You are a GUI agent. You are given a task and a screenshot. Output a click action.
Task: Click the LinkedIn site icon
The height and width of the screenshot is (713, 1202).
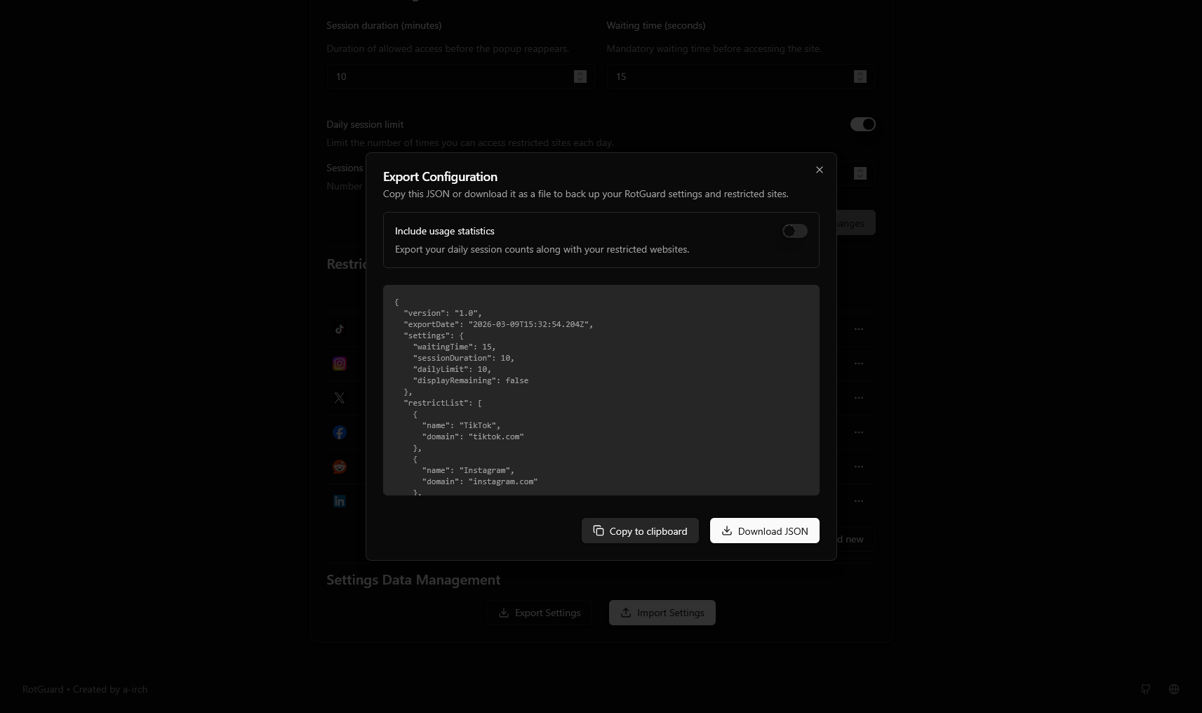coord(340,501)
